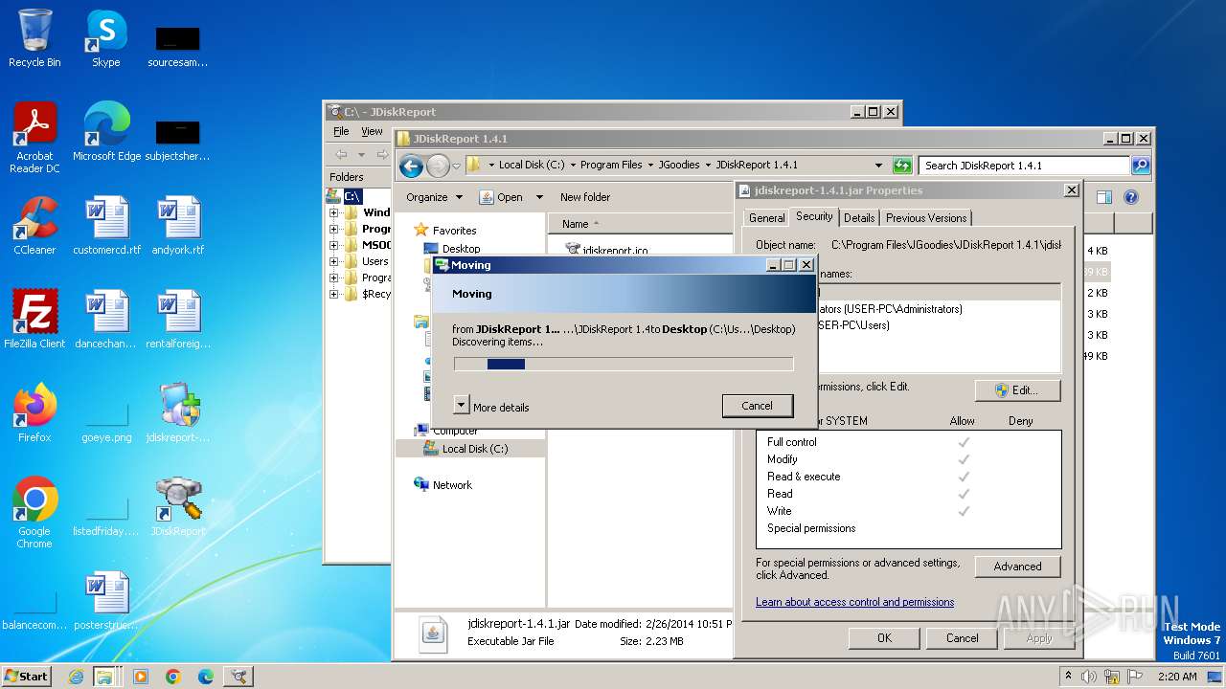1226x689 pixels.
Task: Expand the Wind folder in JDiskReport tree
Action: click(334, 212)
